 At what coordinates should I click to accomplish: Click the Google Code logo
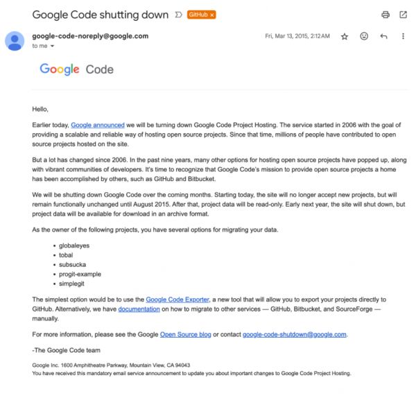coord(76,69)
